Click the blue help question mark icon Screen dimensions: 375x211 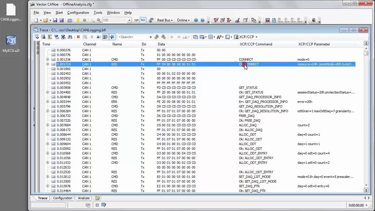[202, 20]
